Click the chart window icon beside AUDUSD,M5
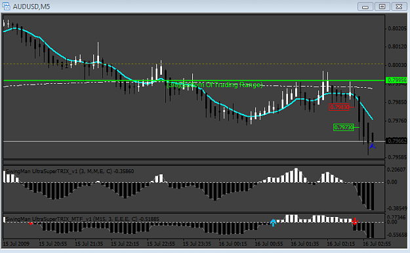This screenshot has width=410, height=253. click(x=6, y=7)
